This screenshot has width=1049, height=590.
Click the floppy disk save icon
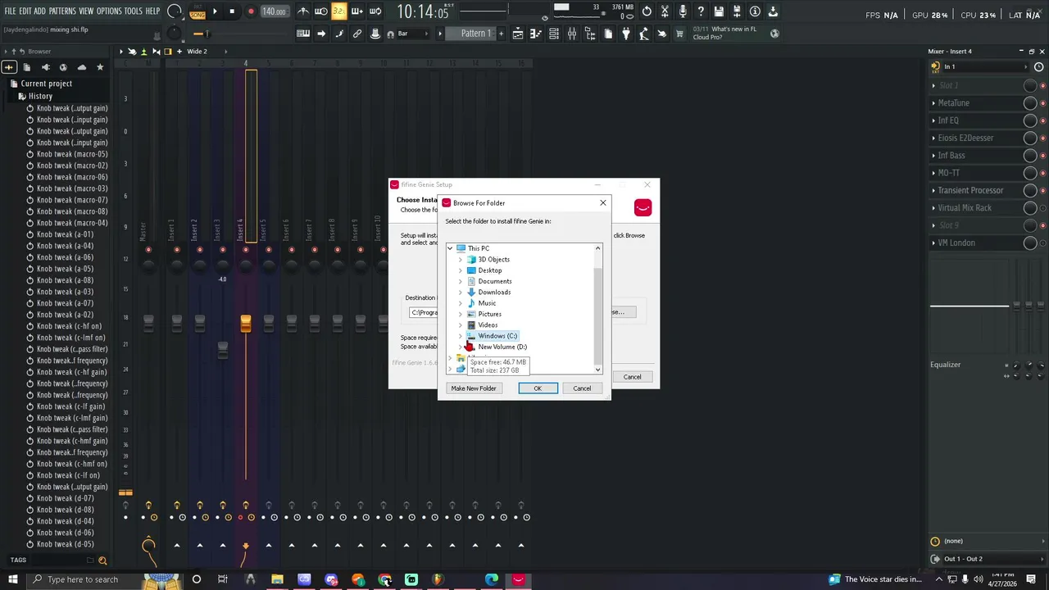pos(719,11)
